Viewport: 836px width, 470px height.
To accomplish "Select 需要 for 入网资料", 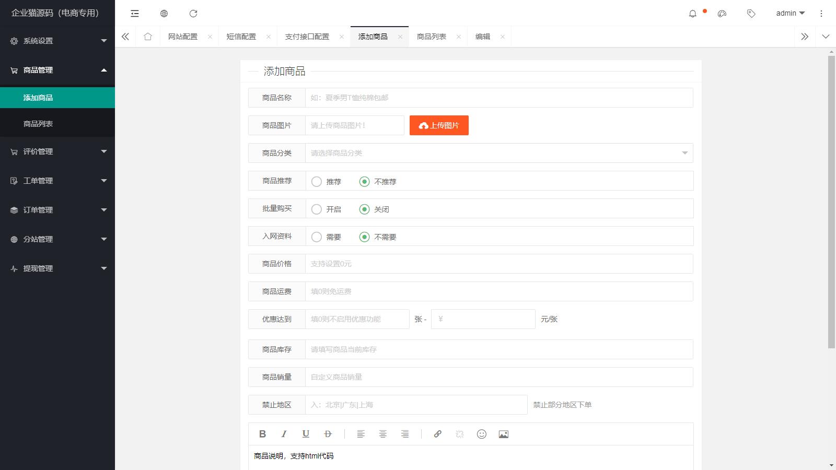I will pyautogui.click(x=317, y=237).
